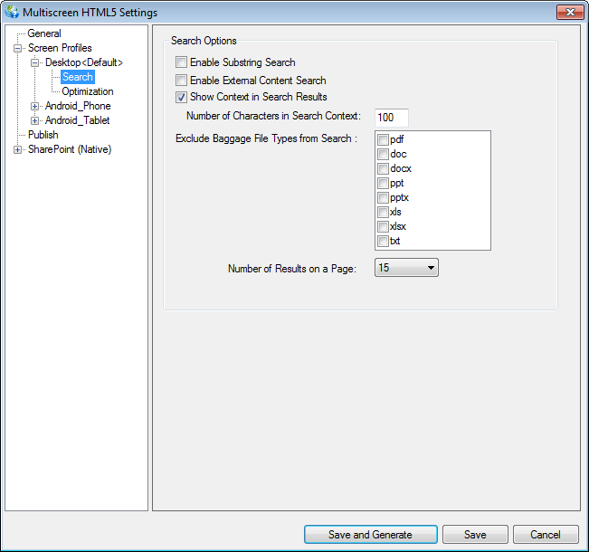The width and height of the screenshot is (589, 552).
Task: Open the Optimization settings page
Action: (x=88, y=91)
